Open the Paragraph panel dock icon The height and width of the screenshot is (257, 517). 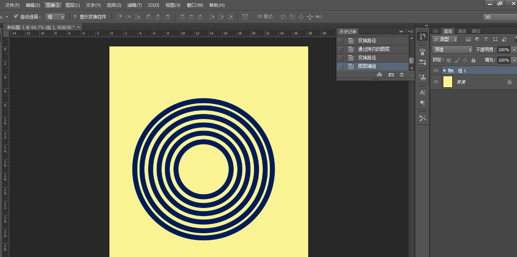point(422,103)
